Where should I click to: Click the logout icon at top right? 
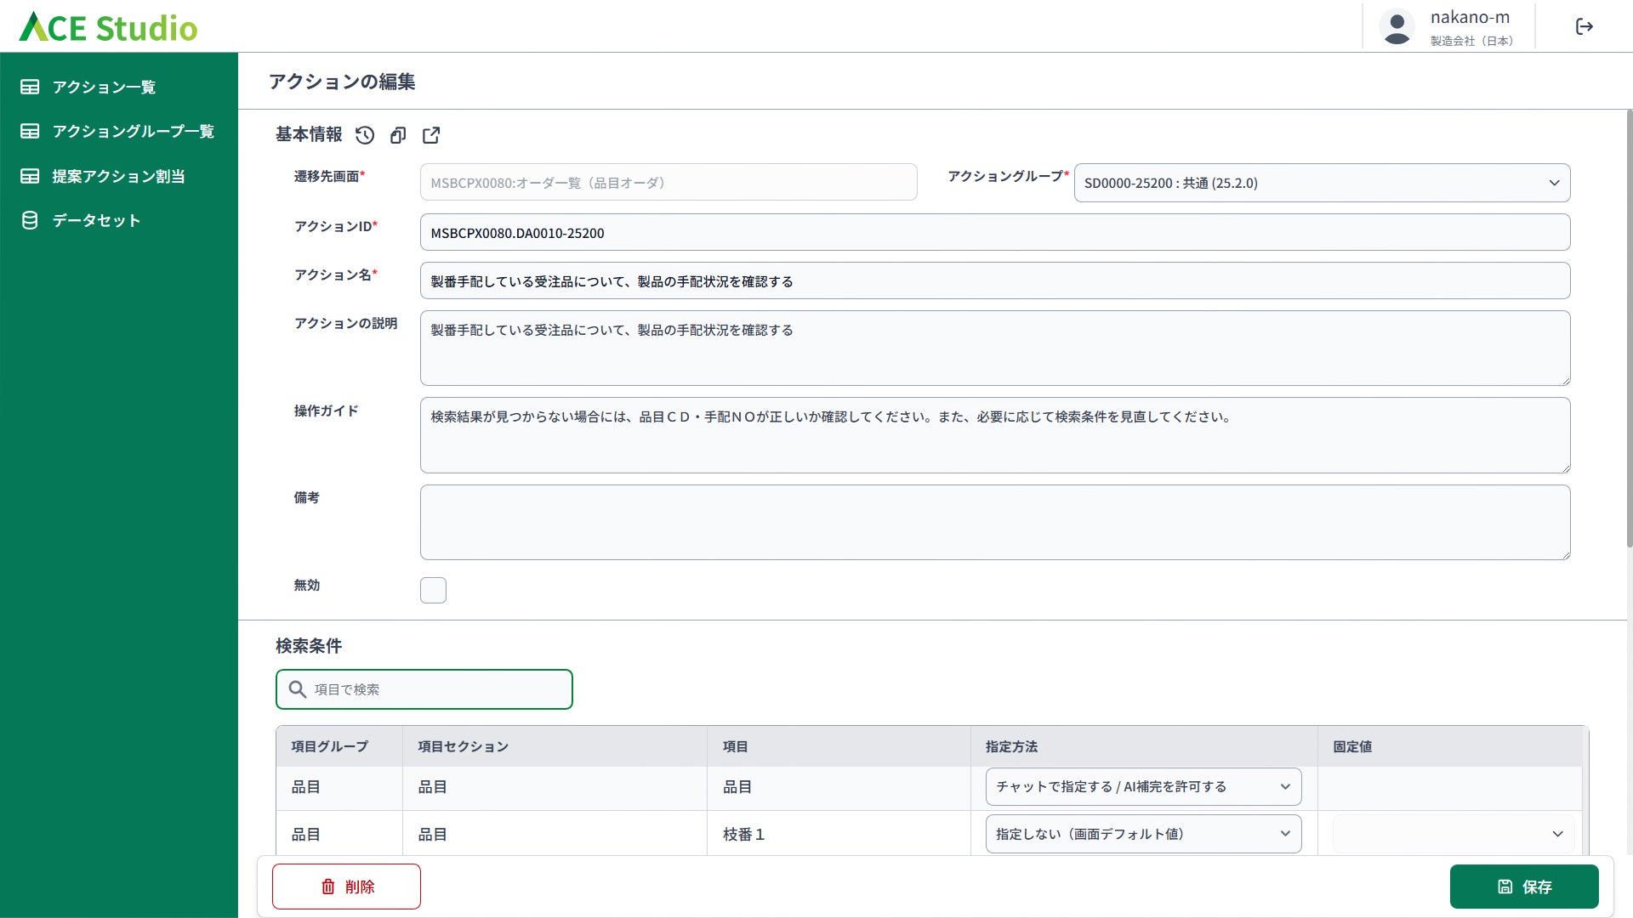pos(1584,27)
